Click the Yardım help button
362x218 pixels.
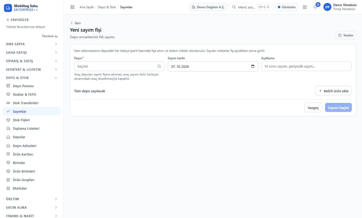(x=346, y=35)
